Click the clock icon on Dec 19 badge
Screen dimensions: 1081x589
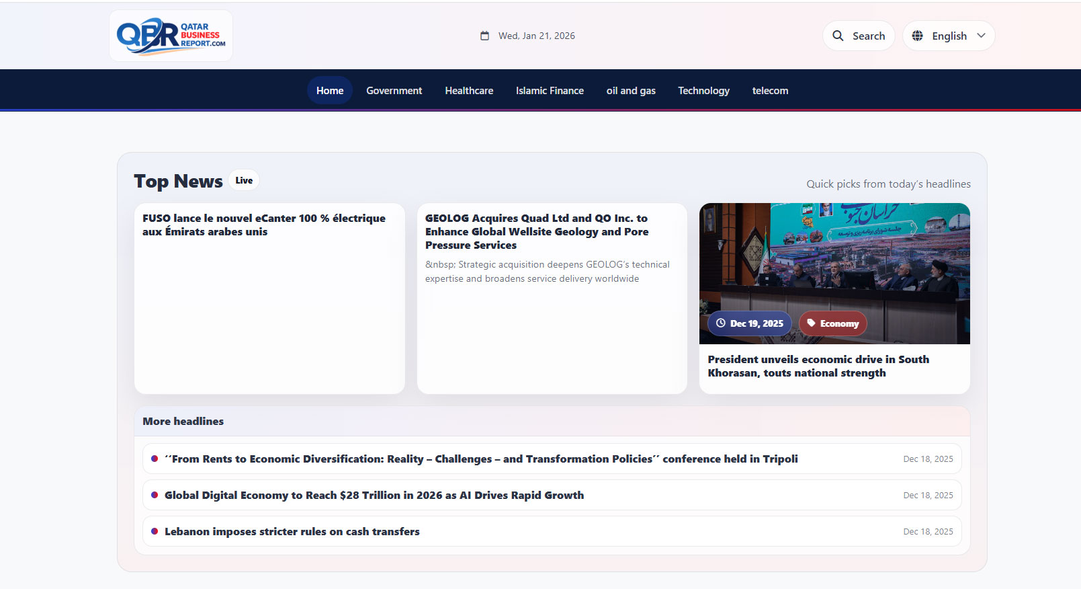pos(720,323)
